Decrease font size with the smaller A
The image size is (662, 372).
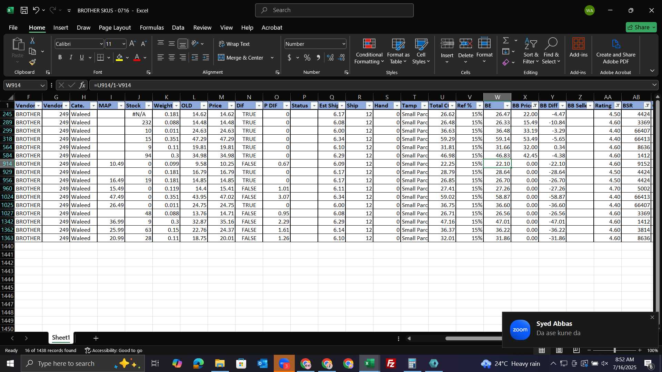point(144,44)
